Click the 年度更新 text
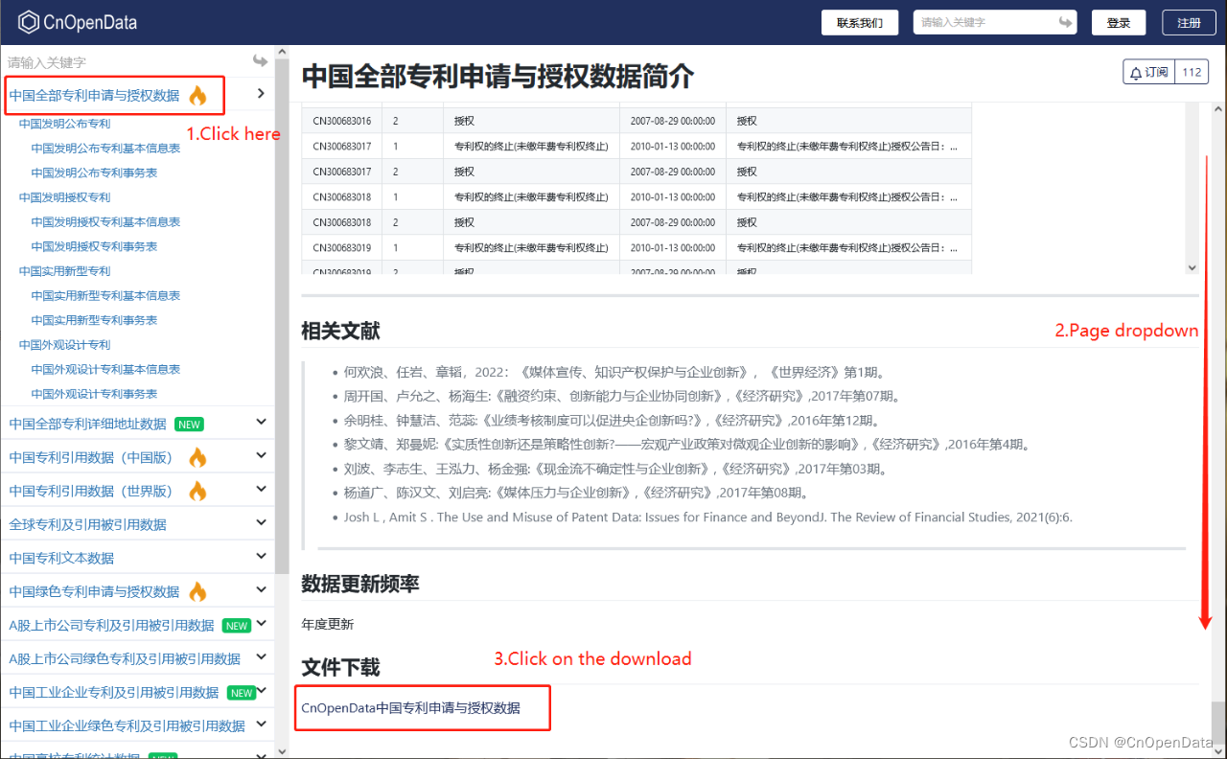1227x759 pixels. tap(327, 624)
